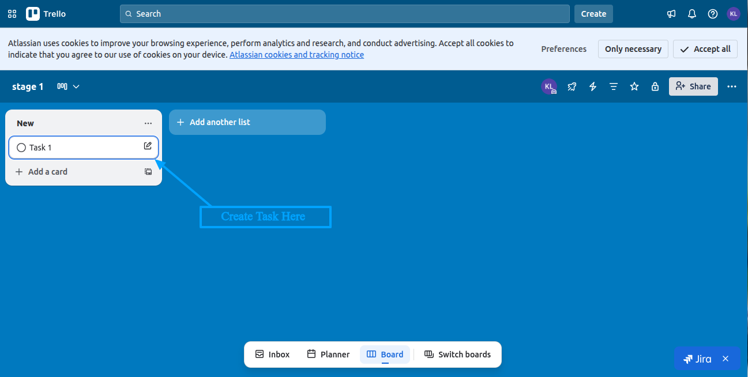Mark Task 1 complete using its circle
The width and height of the screenshot is (748, 377).
21,148
